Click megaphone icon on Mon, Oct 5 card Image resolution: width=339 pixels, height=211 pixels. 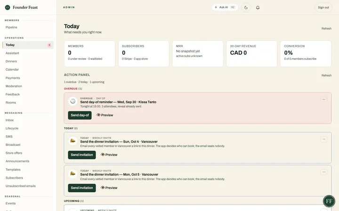pos(73,174)
